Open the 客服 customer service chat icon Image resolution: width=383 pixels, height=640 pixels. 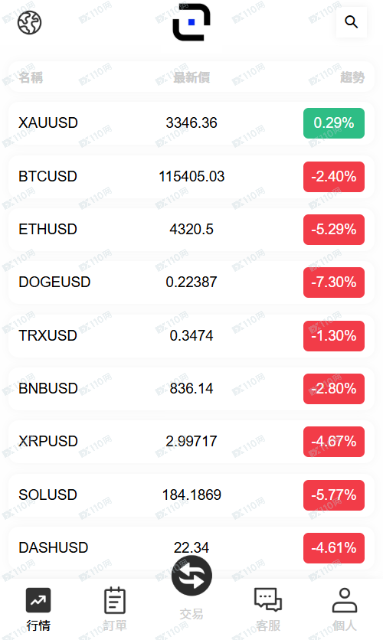(x=268, y=599)
